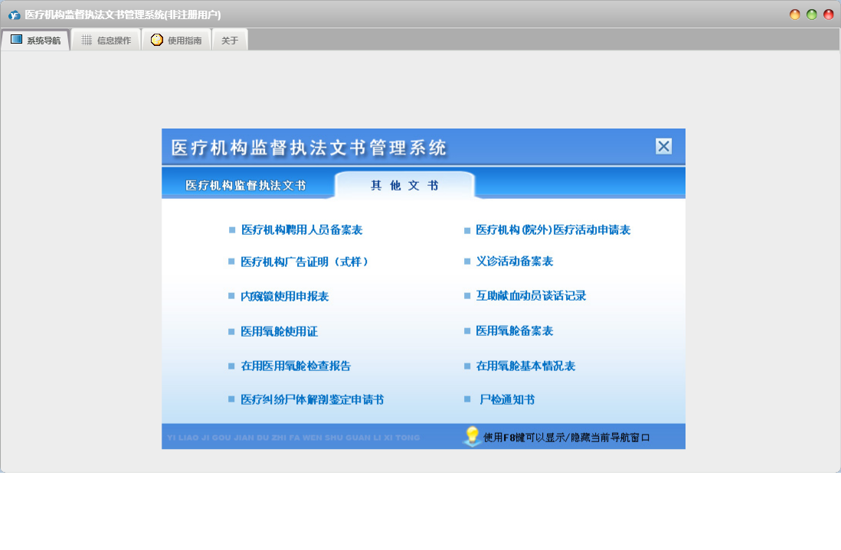The image size is (841, 550).
Task: Open 医疗机构(院外)医疗活动申请表
Action: coord(553,229)
